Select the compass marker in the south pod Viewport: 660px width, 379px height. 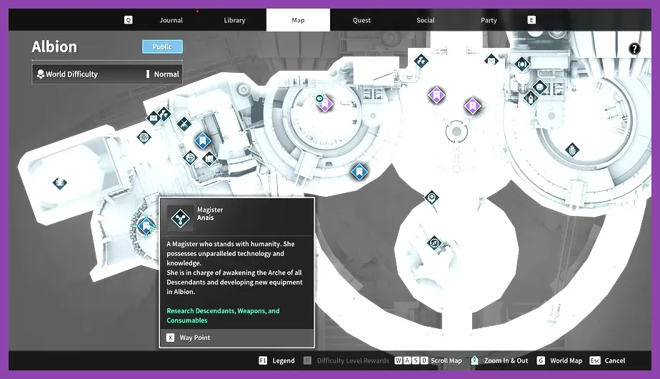click(434, 243)
